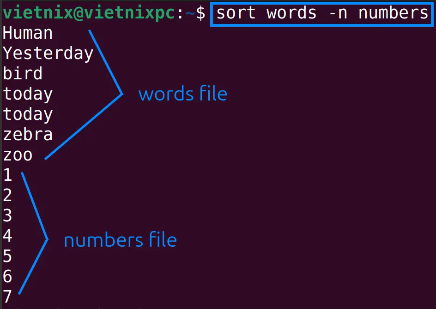The width and height of the screenshot is (436, 309).
Task: Select the "bird" output line
Action: point(23,74)
